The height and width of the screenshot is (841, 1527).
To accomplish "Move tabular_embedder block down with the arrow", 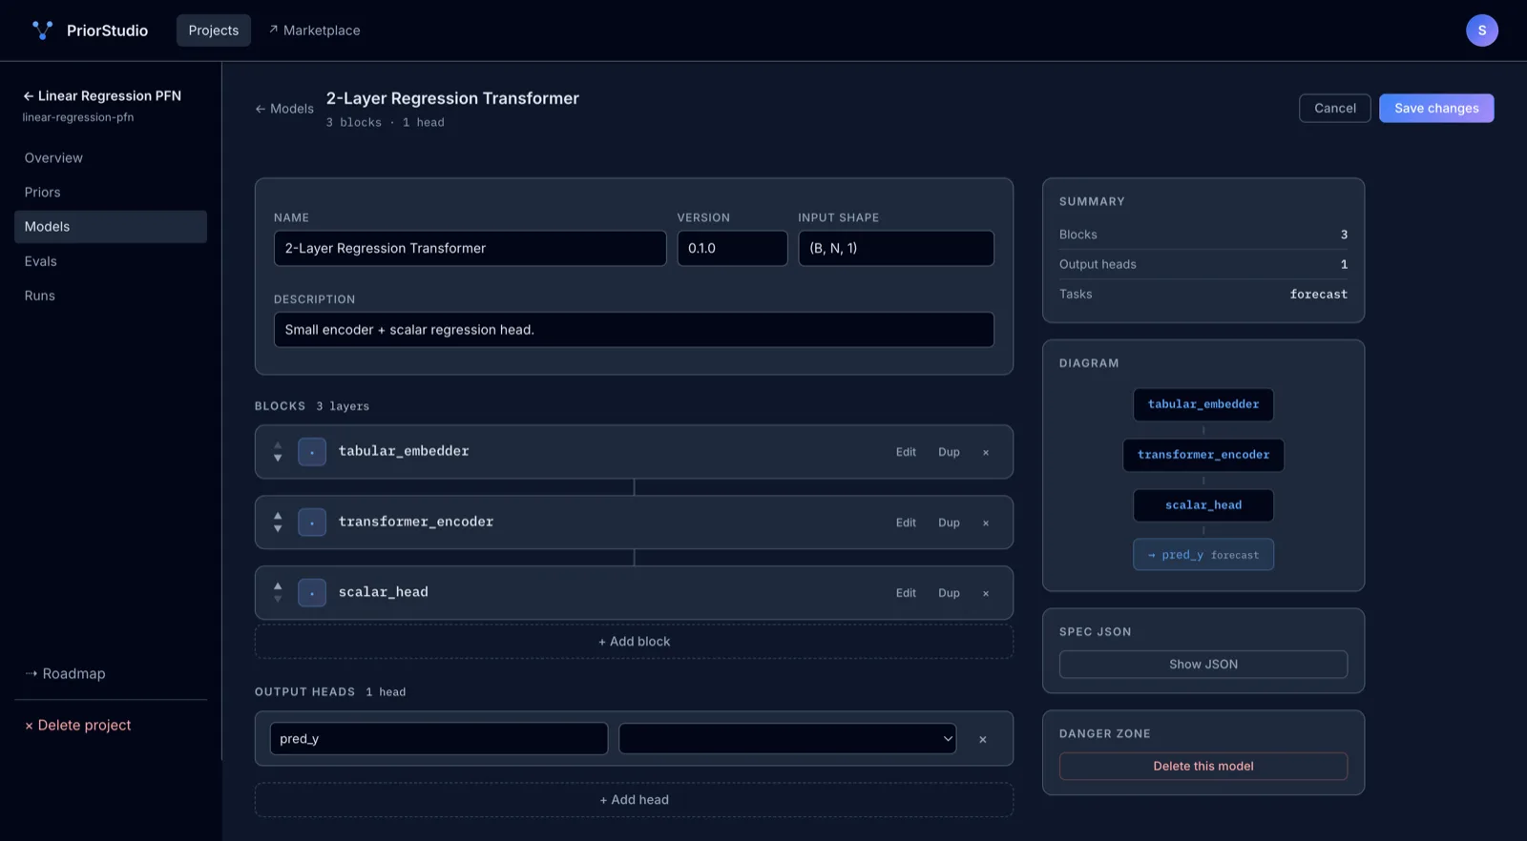I will tap(278, 459).
